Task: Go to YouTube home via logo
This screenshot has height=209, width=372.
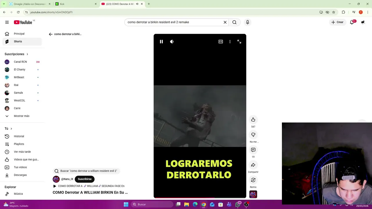Action: click(x=23, y=22)
